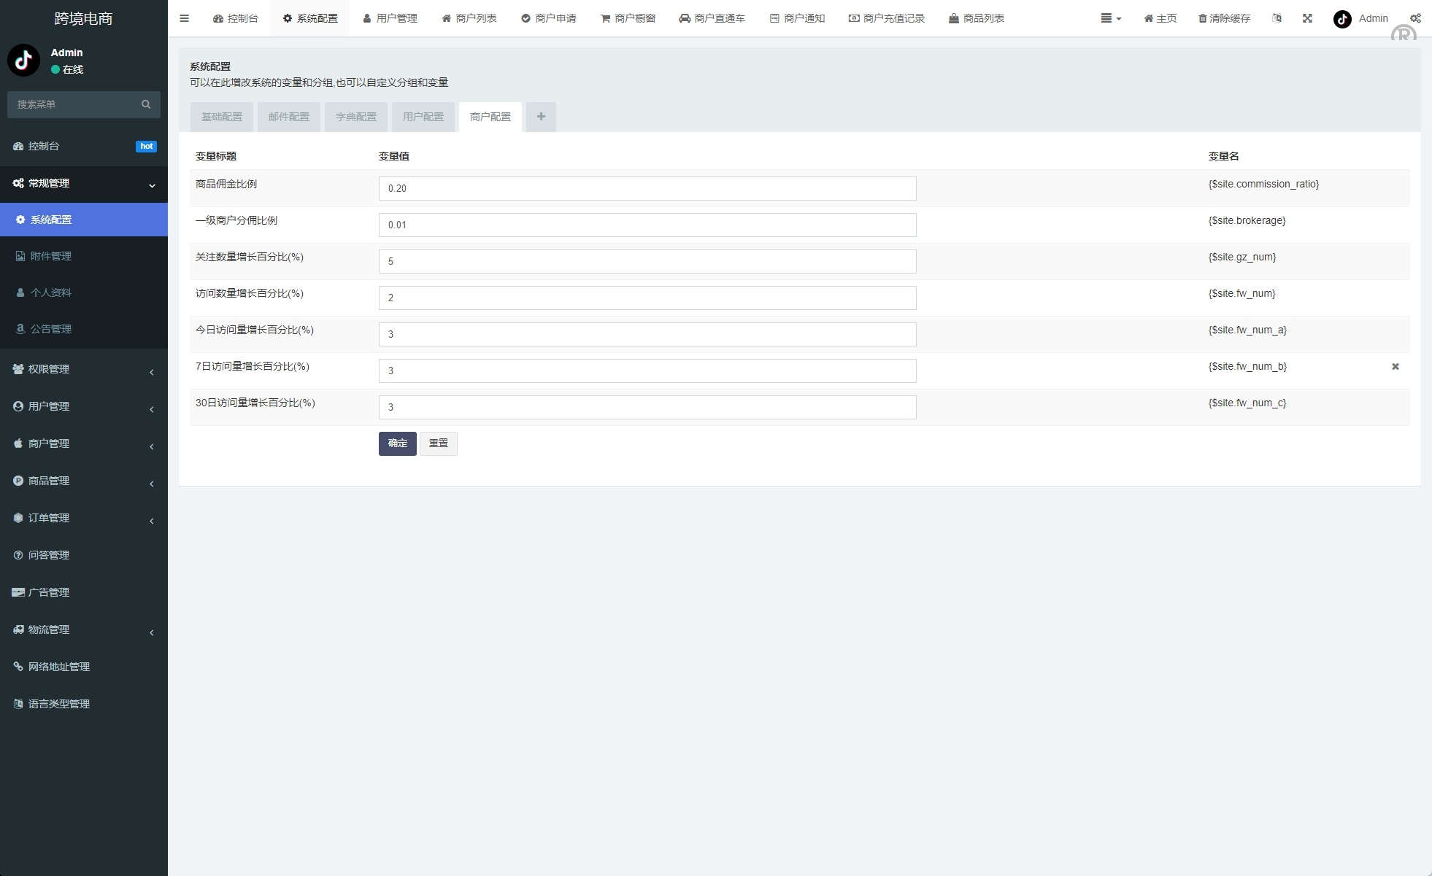The height and width of the screenshot is (876, 1432).
Task: Switch to the 邮件配置 tab
Action: click(289, 117)
